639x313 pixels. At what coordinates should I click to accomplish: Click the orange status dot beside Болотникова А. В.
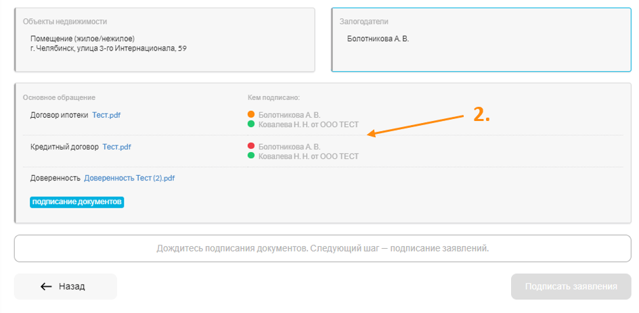coord(251,114)
